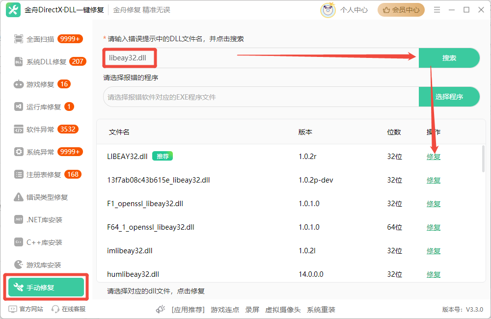The height and width of the screenshot is (319, 491).
Task: Click the official website monitor icon
Action: coord(13,309)
